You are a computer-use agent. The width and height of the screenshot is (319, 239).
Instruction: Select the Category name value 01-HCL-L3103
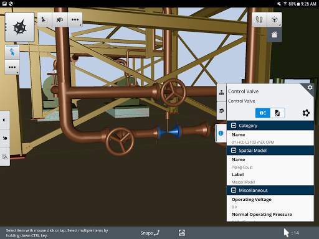pyautogui.click(x=253, y=143)
